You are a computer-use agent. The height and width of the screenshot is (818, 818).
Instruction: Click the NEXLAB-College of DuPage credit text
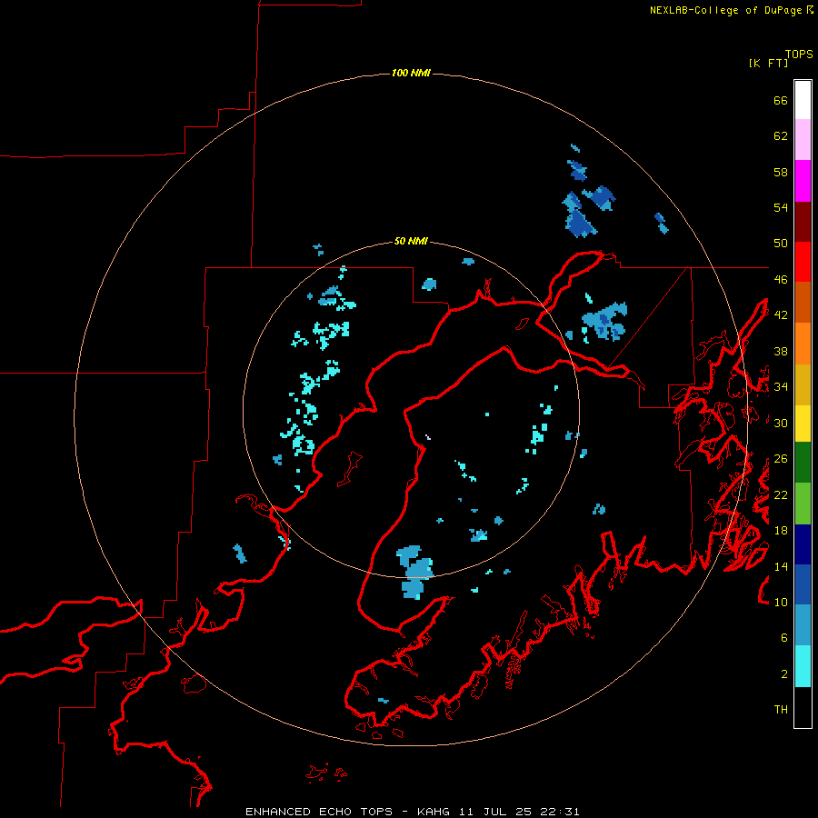click(x=725, y=10)
